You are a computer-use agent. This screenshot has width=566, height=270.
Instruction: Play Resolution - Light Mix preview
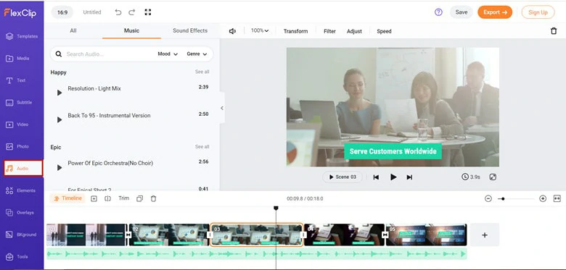click(60, 93)
